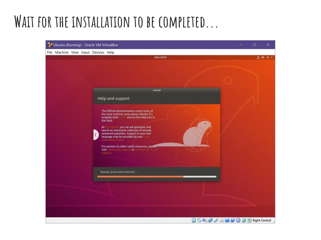Click the Ubuntu network icon in top bar
The image size is (321, 240).
(x=258, y=57)
